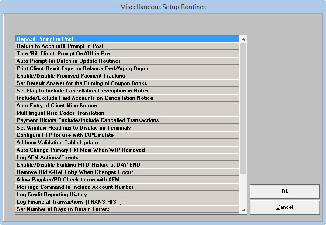Open Configure FTP for use with CU*Emulate
Image resolution: width=326 pixels, height=225 pixels.
tap(127, 135)
